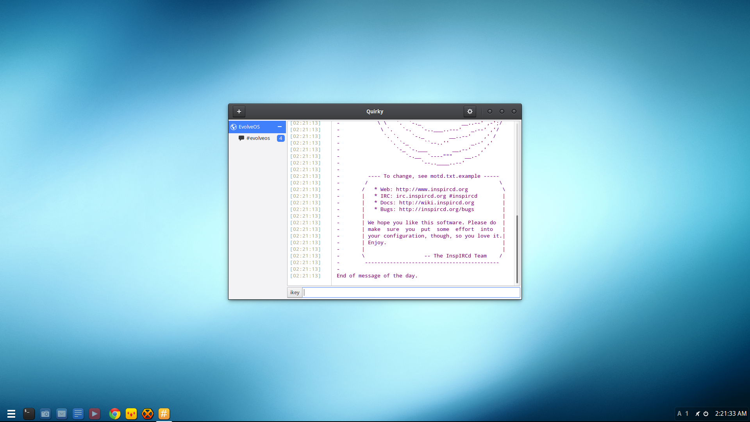The image size is (750, 422).
Task: Click the Quirky window title
Action: (375, 111)
